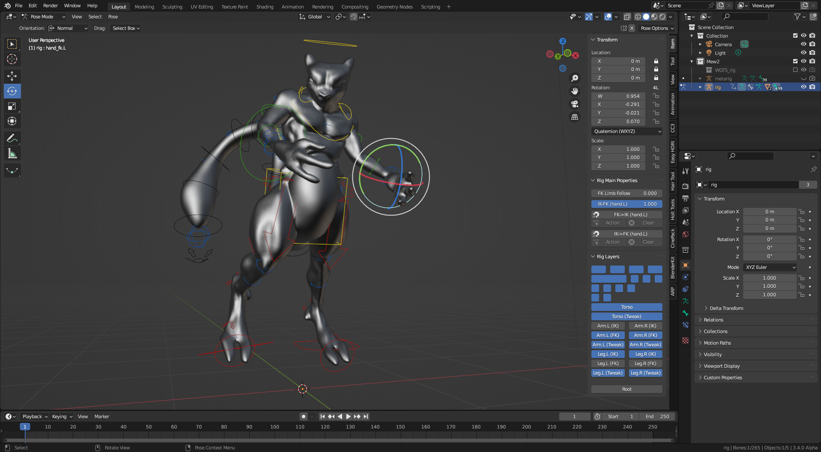Hide the Camera object in outliner

(803, 44)
